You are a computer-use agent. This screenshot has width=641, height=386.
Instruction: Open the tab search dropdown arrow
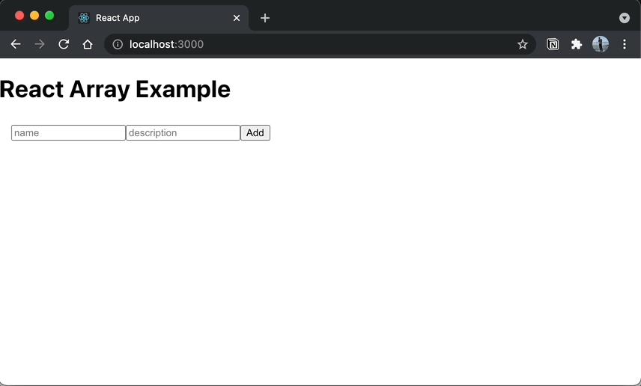[625, 18]
